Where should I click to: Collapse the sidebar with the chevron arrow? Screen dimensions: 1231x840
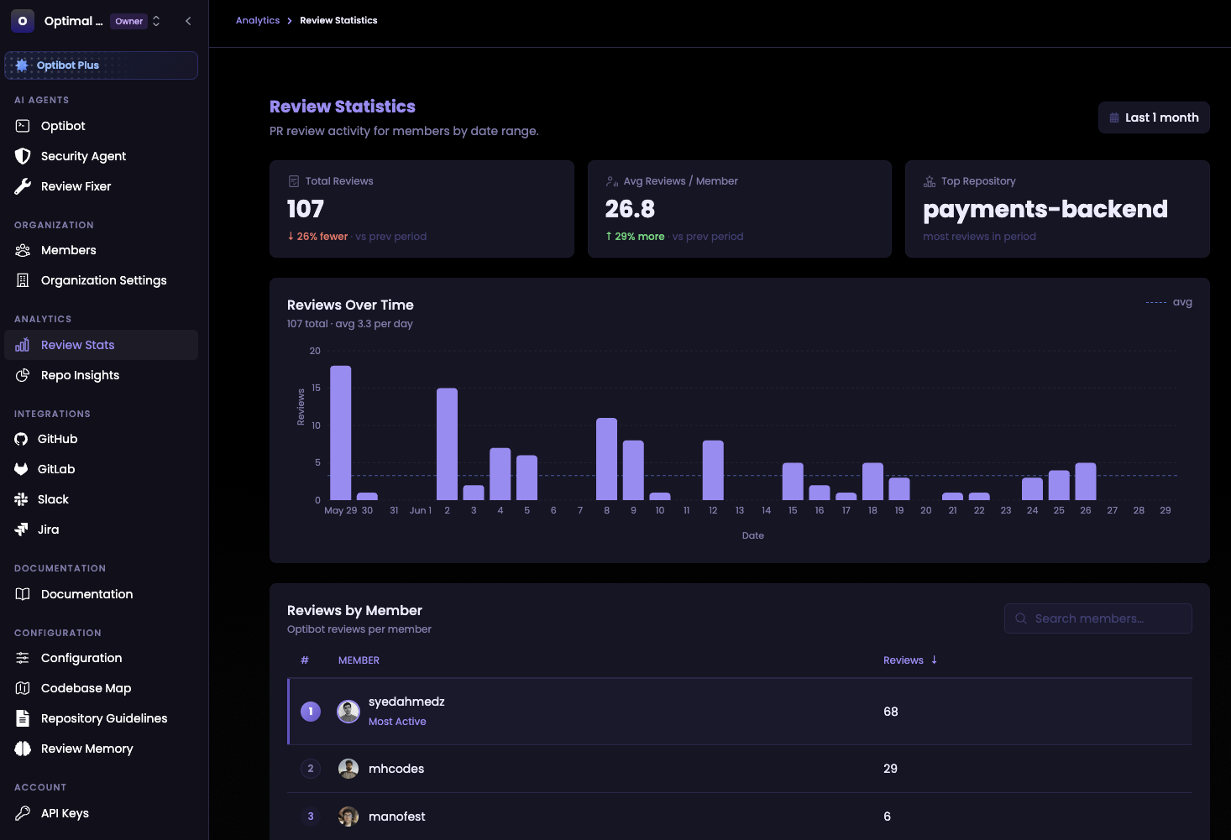[188, 21]
